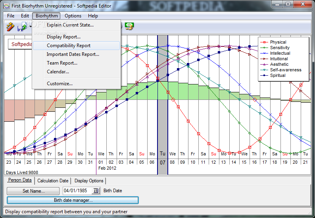Open Calendar from Biorhythm menu
This screenshot has height=218, width=315.
(x=76, y=72)
